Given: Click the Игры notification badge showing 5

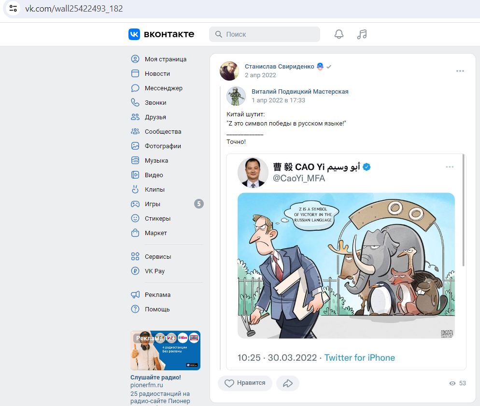Looking at the screenshot, I should (x=199, y=204).
